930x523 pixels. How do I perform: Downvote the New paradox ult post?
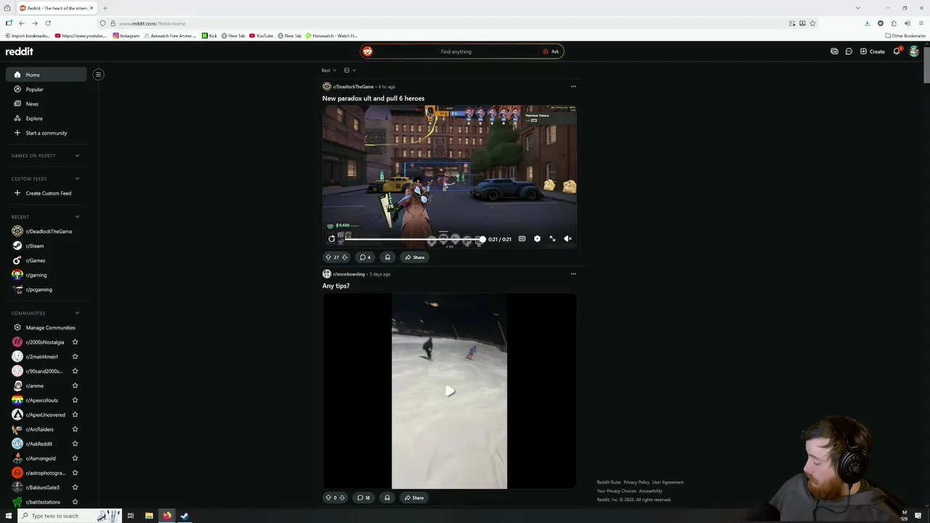tap(344, 257)
